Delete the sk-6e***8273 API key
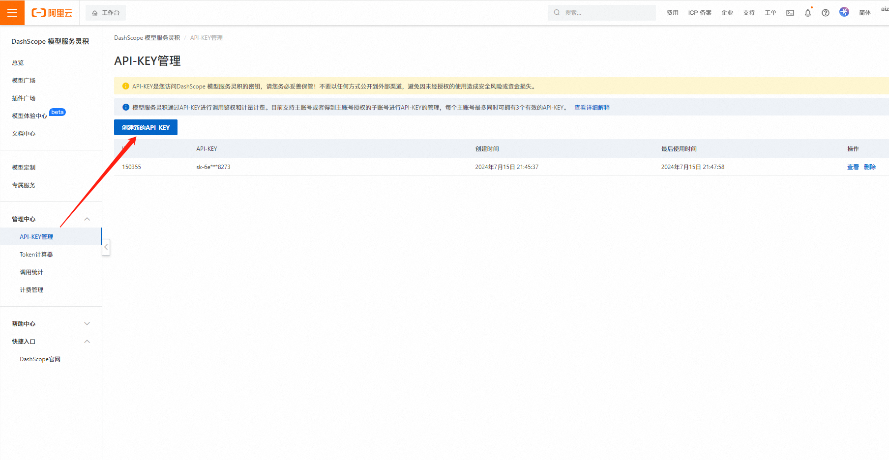 (x=869, y=167)
